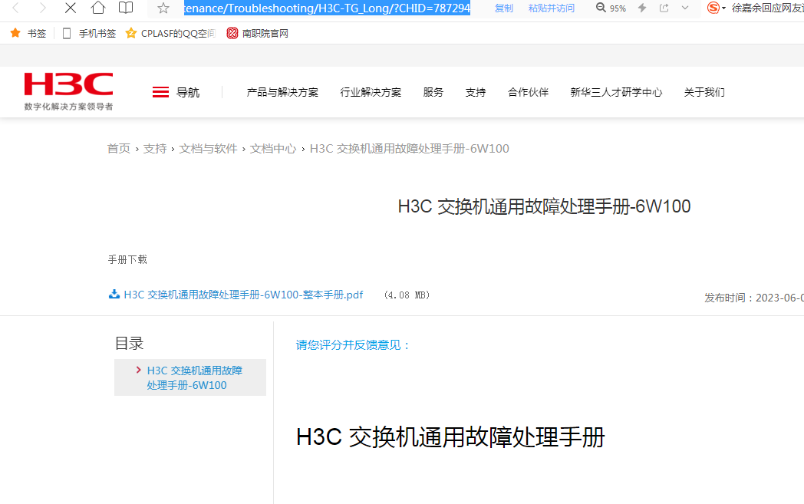The image size is (804, 504).
Task: Open the reading mode book icon
Action: pos(126,8)
